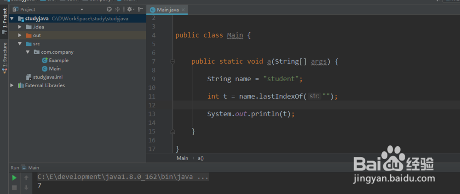460x194 pixels.
Task: Click the collapse all icon in Project panel
Action: [x=118, y=9]
